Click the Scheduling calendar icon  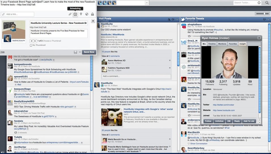(75, 14)
